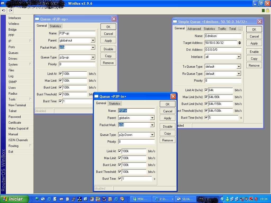Open the Queues menu item
This screenshot has height=203, width=271.
coord(19,53)
